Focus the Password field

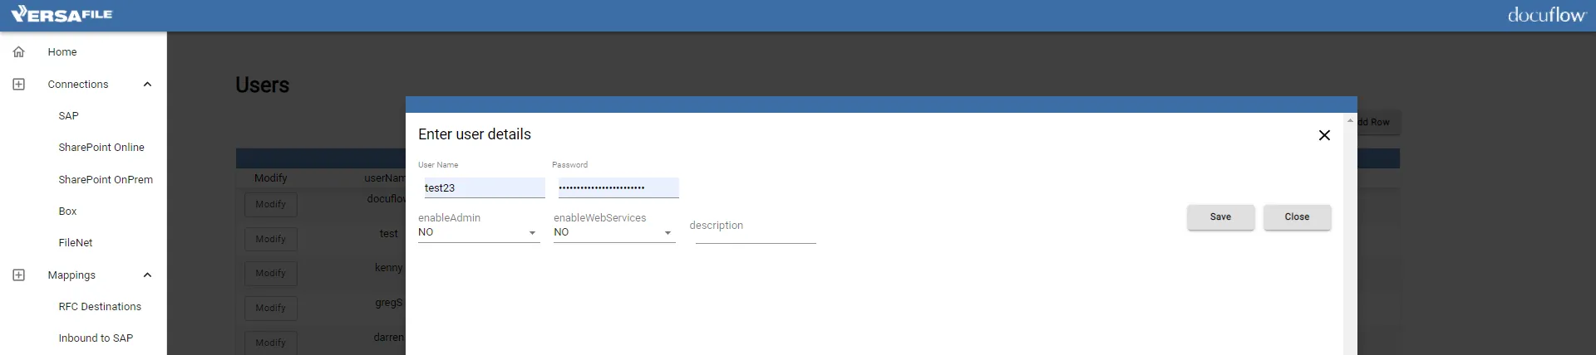point(618,187)
